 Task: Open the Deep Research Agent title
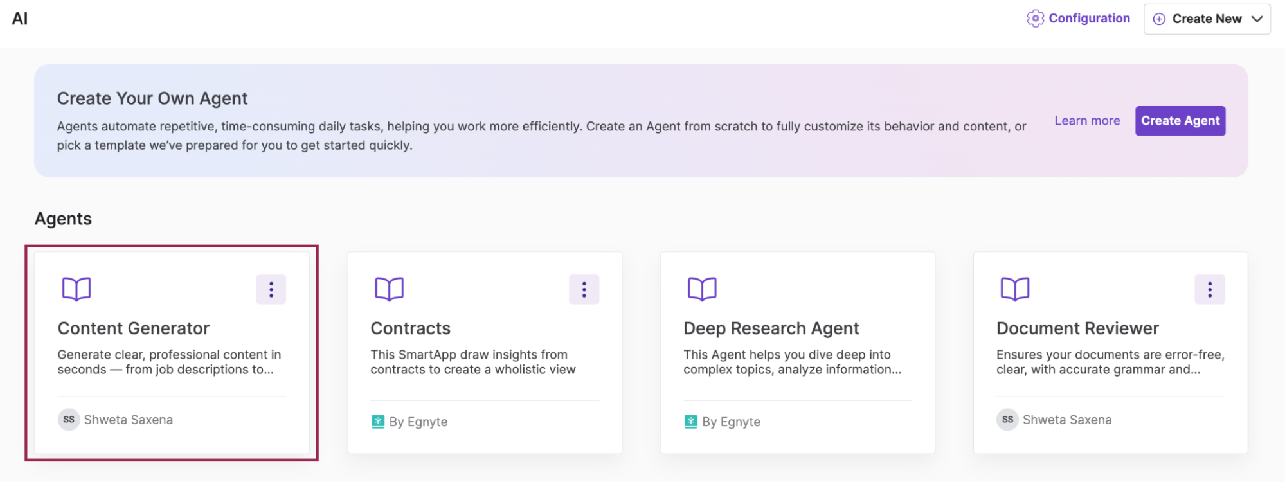pyautogui.click(x=771, y=328)
